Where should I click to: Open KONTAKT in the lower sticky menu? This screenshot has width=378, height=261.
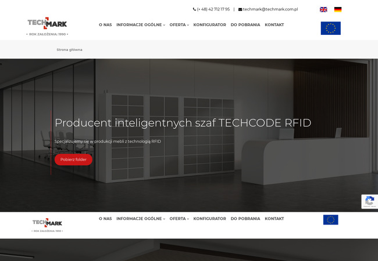pyautogui.click(x=274, y=219)
